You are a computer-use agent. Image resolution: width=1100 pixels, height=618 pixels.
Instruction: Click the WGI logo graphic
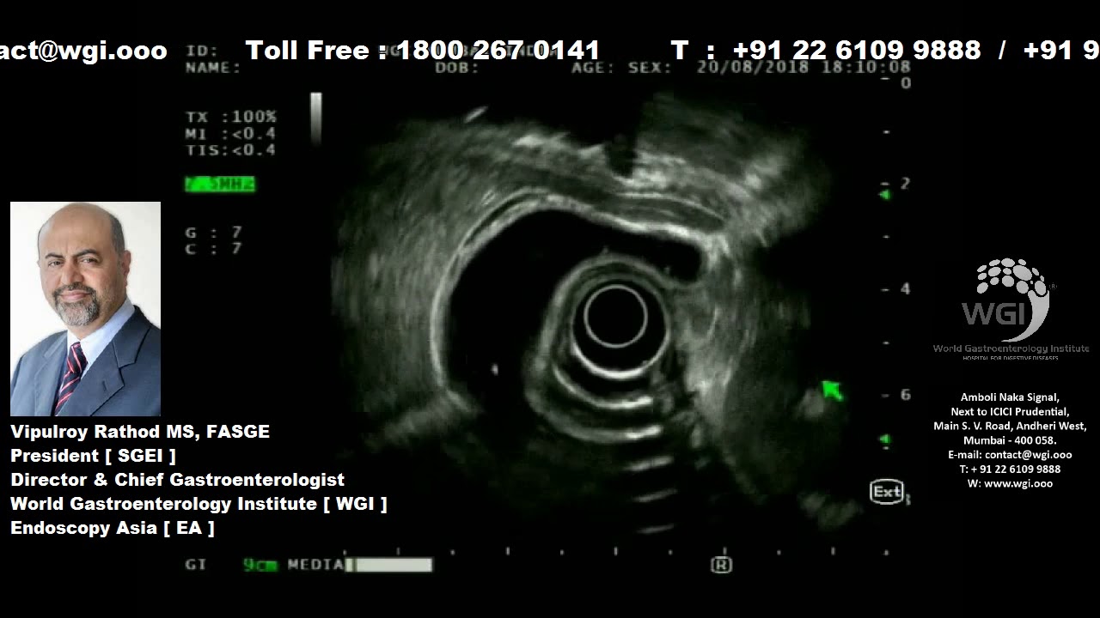[x=1006, y=300]
